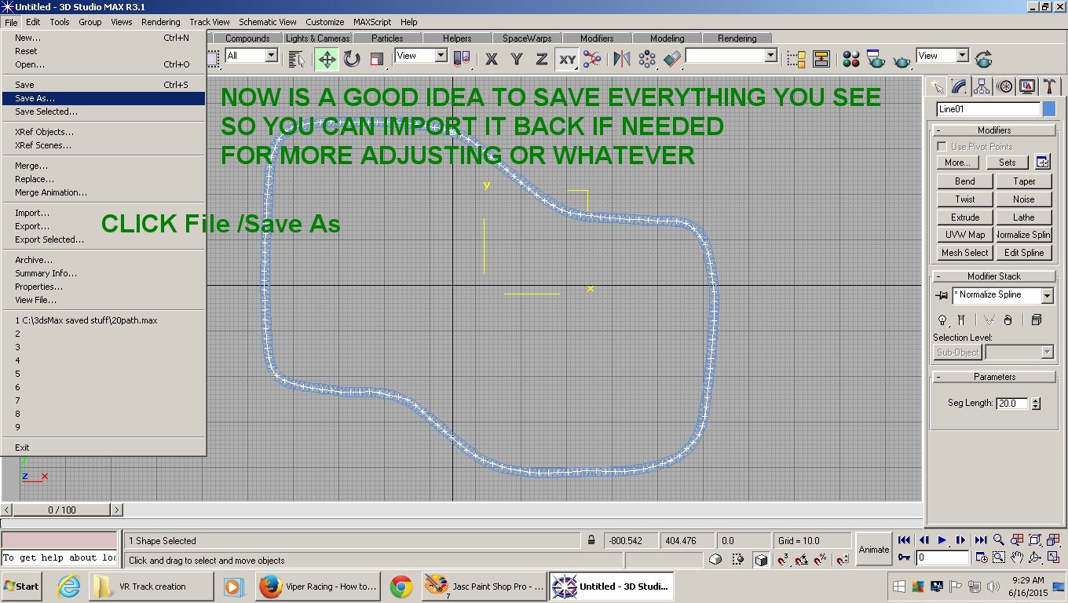The image size is (1068, 603).
Task: Click the More... modifiers button
Action: click(x=957, y=163)
